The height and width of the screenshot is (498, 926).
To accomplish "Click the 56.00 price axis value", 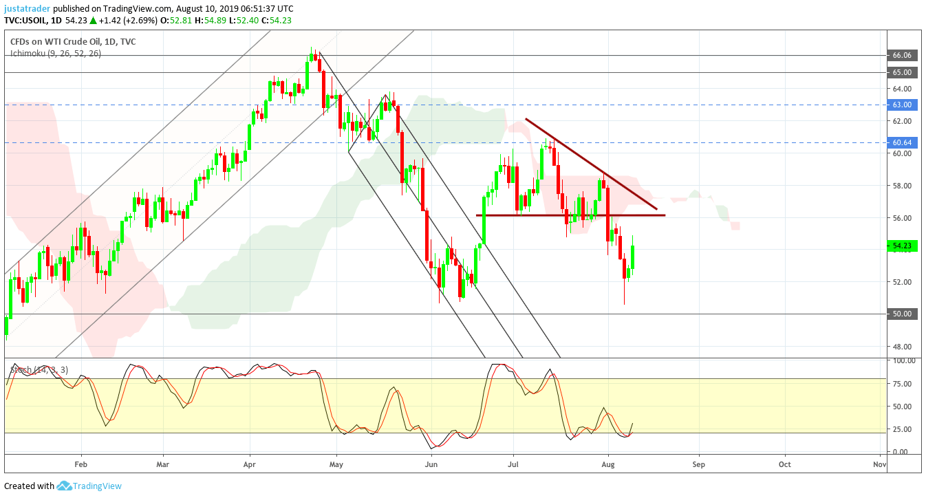I will point(902,218).
